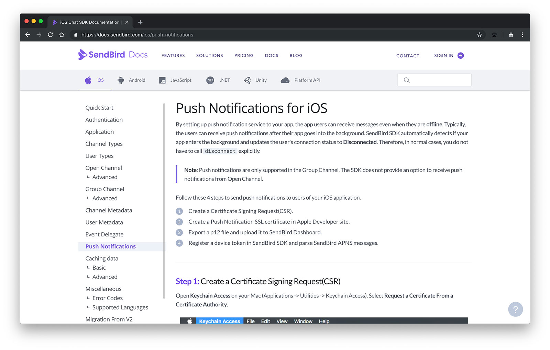550x350 pixels.
Task: Reload the page with the refresh icon
Action: [50, 35]
